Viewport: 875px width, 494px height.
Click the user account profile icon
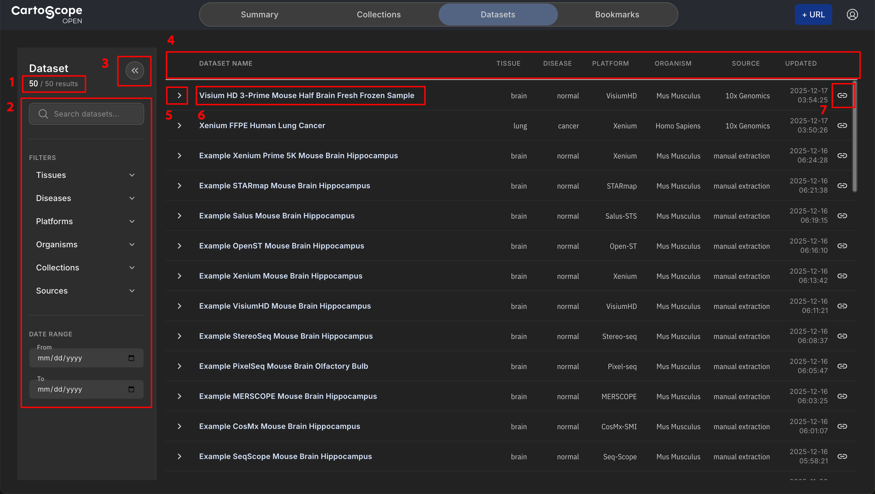[x=852, y=14]
